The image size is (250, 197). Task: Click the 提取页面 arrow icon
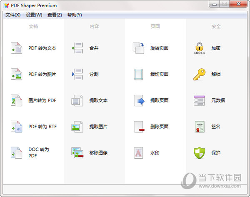point(139,100)
